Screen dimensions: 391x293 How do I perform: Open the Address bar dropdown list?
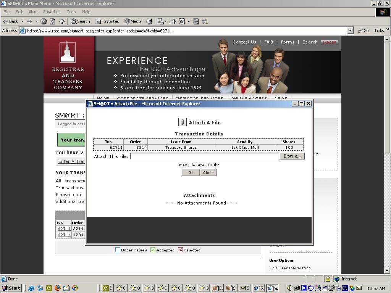[x=351, y=31]
